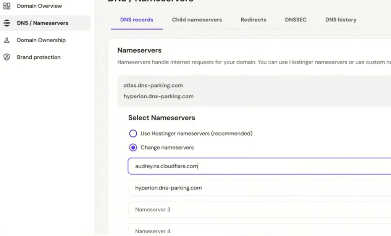Viewport: 391px width, 236px height.
Task: Open DNS / Nameservers sidebar item
Action: click(x=45, y=23)
